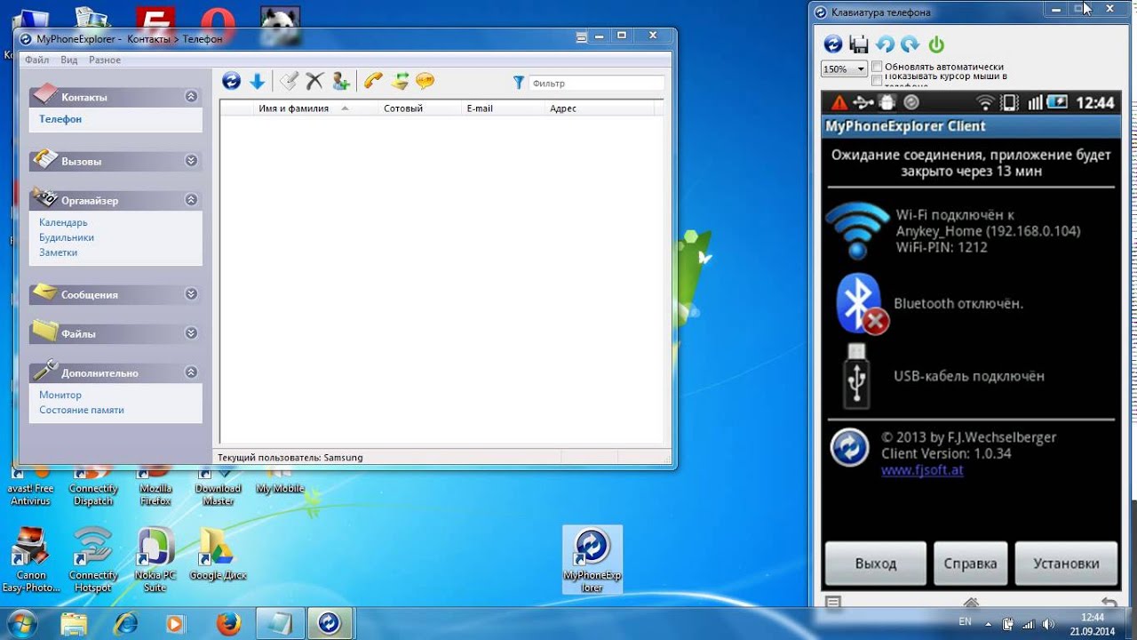
Task: Click the warning triangle in phone status bar
Action: coord(839,102)
